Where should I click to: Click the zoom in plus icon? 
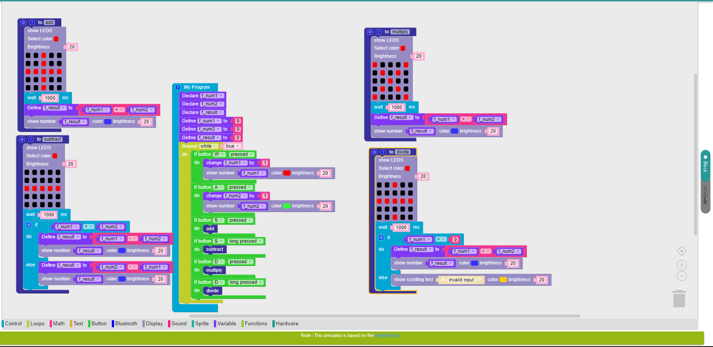click(x=682, y=265)
